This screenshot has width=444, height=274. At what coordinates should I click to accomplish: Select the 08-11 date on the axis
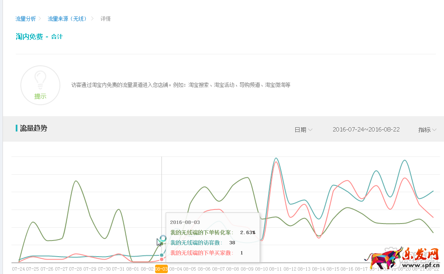(x=275, y=269)
